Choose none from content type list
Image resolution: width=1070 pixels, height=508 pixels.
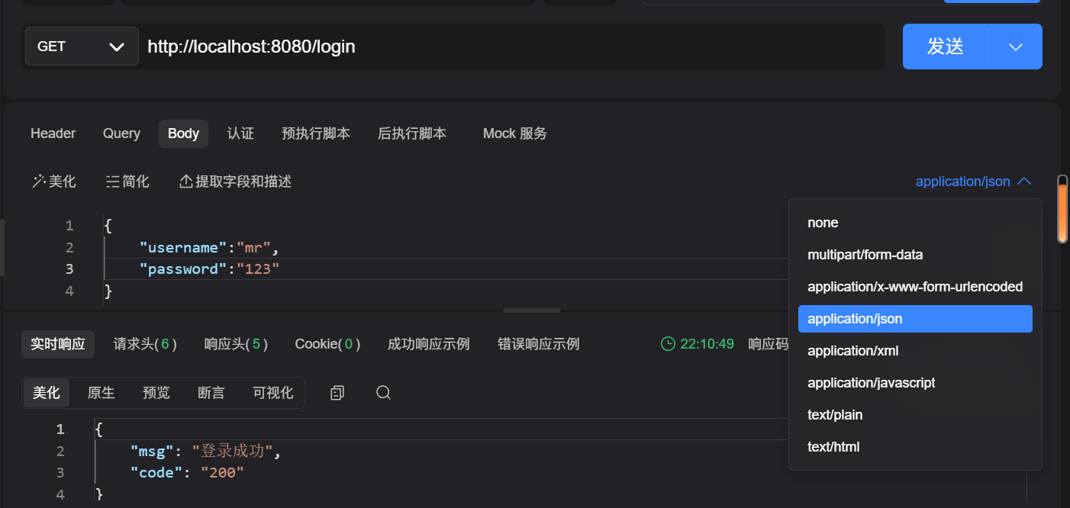[915, 223]
